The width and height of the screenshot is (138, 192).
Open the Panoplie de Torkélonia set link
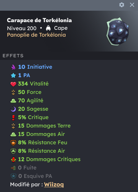(36, 35)
